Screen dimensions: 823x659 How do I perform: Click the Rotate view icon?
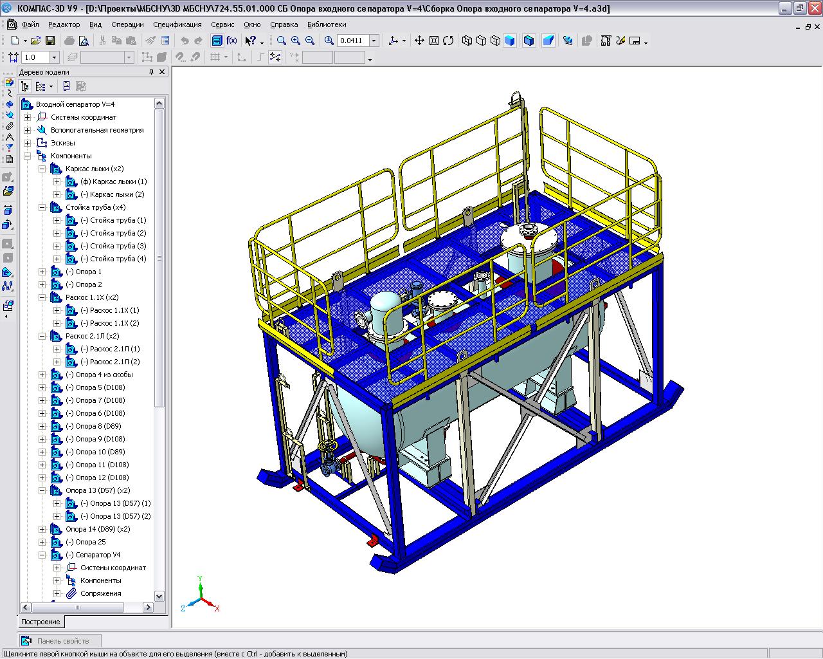[448, 41]
